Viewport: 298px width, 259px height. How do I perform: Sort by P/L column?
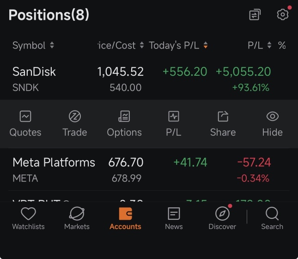click(259, 45)
